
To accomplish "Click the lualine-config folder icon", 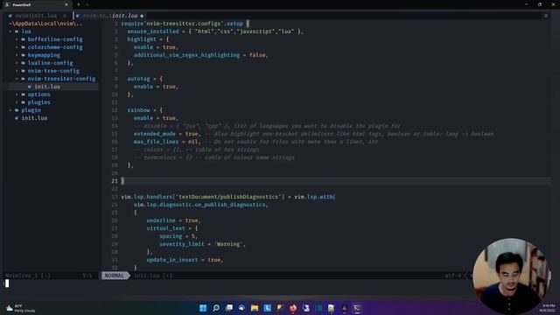I will (24, 63).
